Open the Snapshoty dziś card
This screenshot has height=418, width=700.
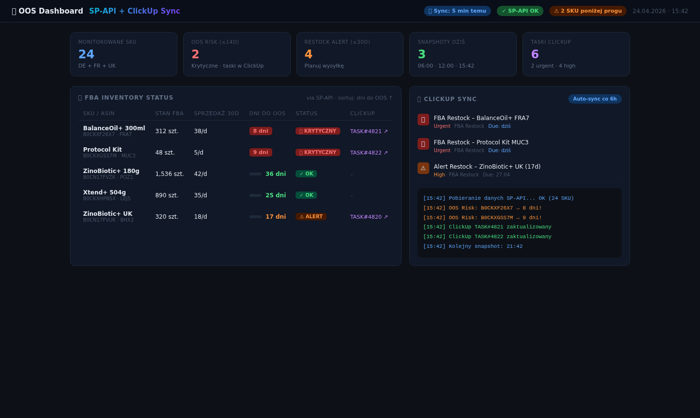(x=463, y=54)
